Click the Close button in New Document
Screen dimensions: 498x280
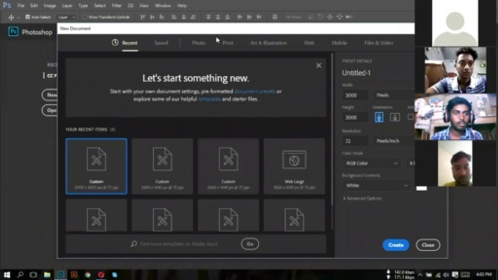(428, 245)
